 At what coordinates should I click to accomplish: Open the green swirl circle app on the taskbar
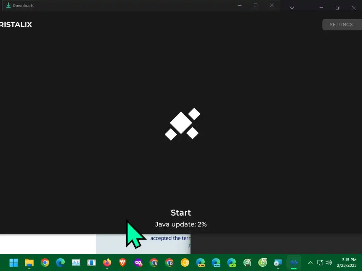(263, 263)
